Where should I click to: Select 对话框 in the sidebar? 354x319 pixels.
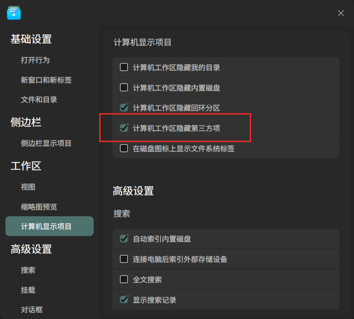click(32, 310)
